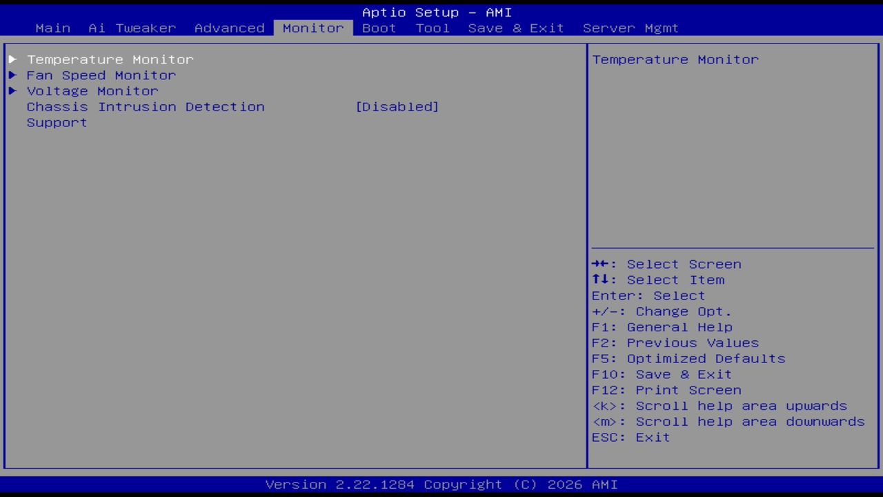Image resolution: width=883 pixels, height=497 pixels.
Task: Go to the Advanced tab
Action: (x=230, y=28)
